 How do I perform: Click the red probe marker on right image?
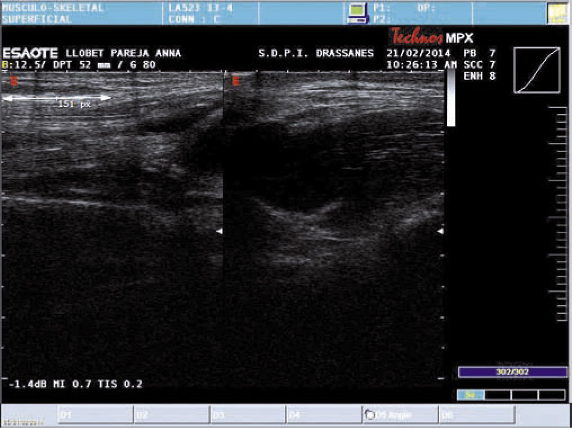[235, 81]
